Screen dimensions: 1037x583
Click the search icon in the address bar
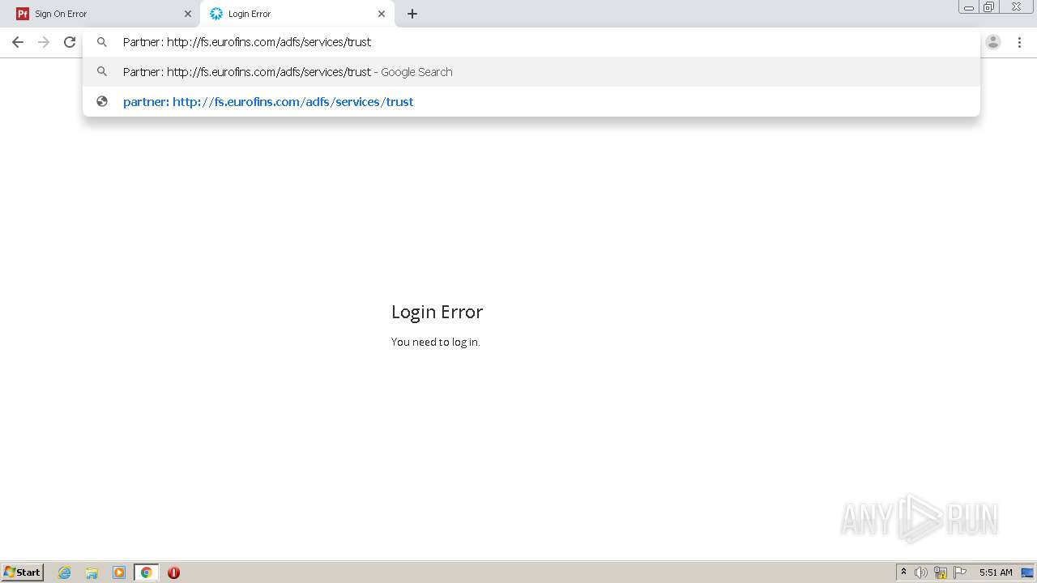point(102,42)
